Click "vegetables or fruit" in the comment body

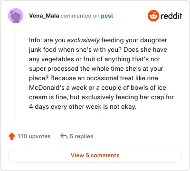pos(67,59)
